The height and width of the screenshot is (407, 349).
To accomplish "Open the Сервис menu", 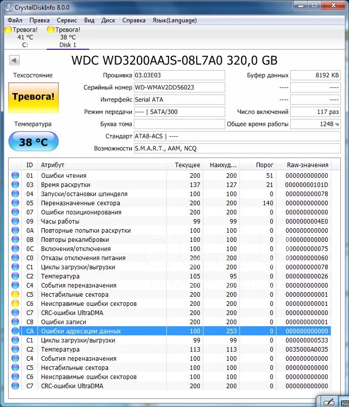I will [x=67, y=20].
